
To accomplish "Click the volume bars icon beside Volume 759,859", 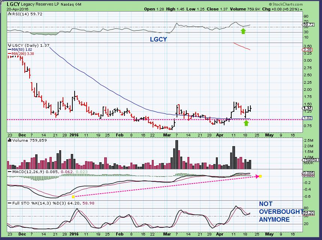I will tap(10, 140).
